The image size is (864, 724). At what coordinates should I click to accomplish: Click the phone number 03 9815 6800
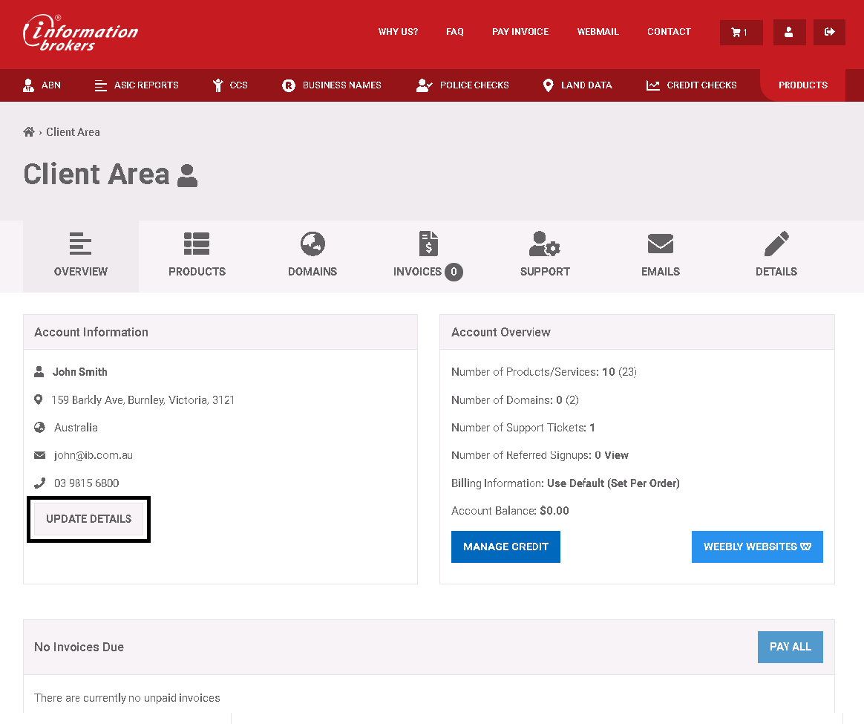point(87,483)
